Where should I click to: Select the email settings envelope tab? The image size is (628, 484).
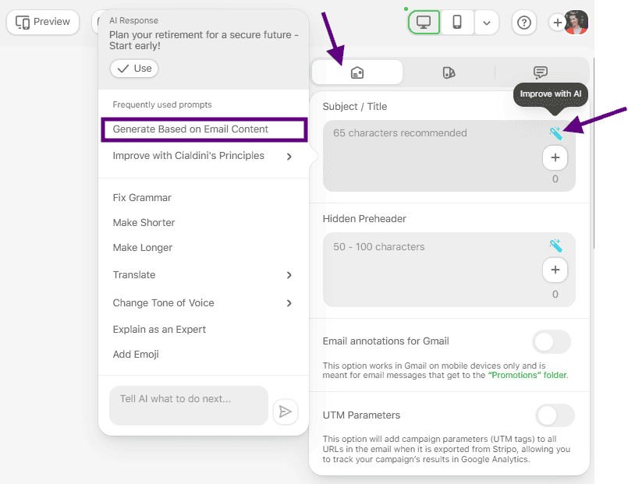point(357,72)
